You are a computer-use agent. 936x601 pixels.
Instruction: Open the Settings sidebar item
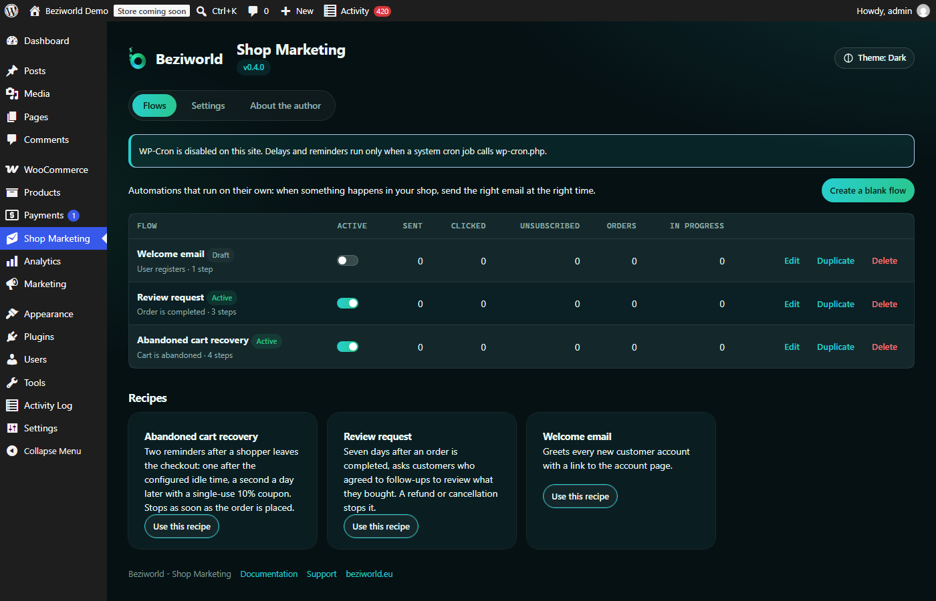53,428
